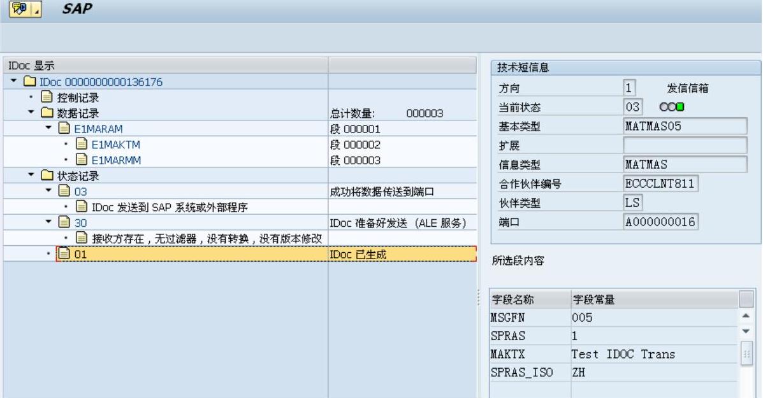Click the status 30 document icon

[x=64, y=222]
